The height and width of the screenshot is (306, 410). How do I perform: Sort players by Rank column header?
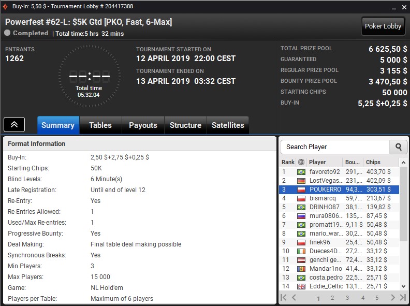pos(288,162)
